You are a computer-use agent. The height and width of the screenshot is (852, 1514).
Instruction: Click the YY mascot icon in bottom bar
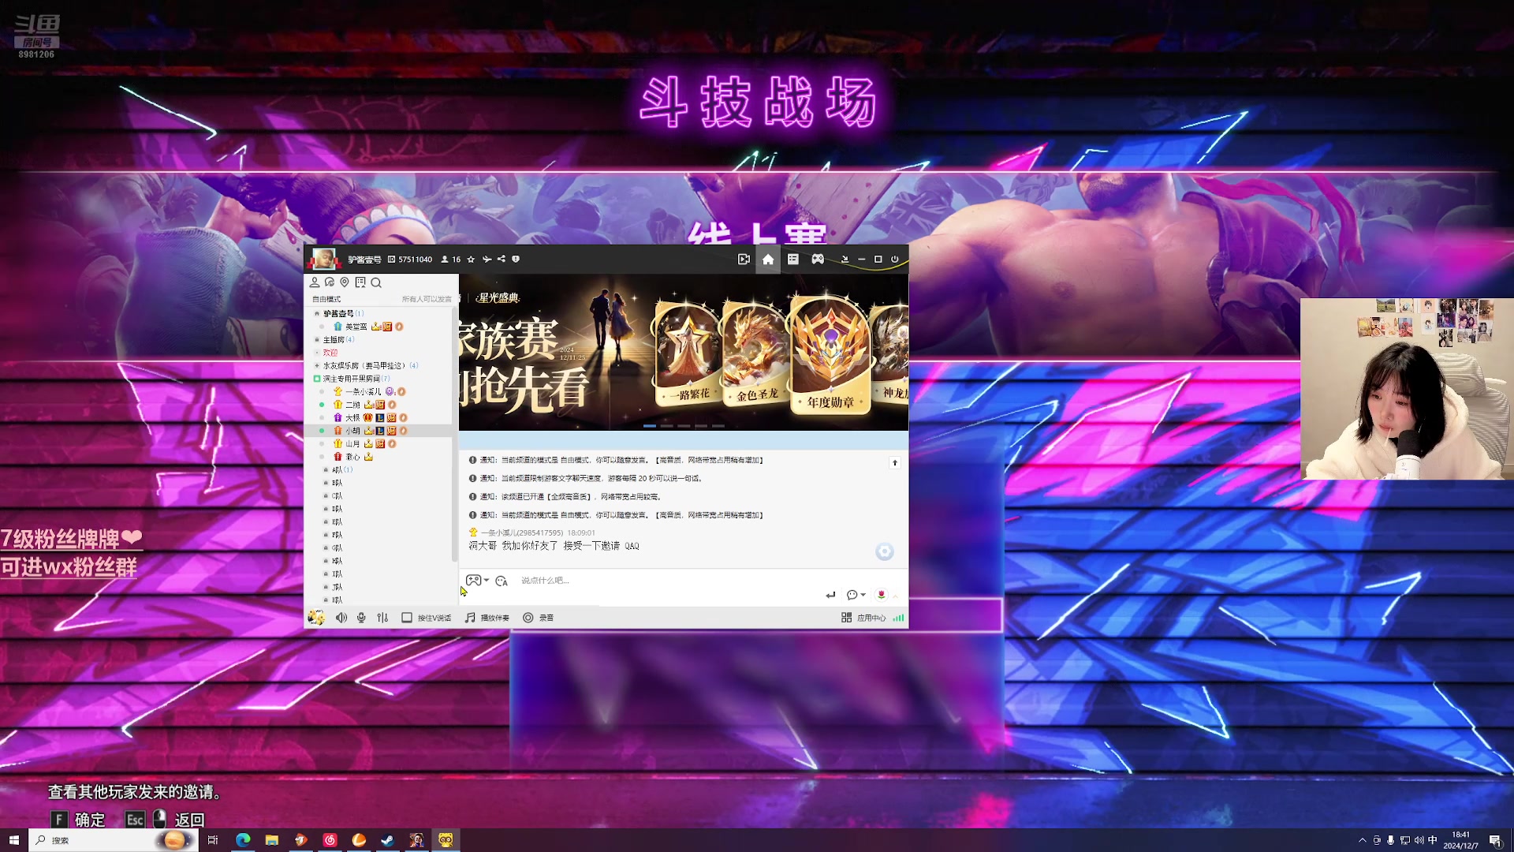point(316,618)
